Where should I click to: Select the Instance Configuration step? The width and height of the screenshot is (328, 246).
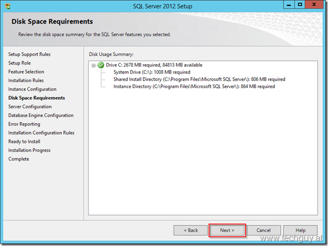[32, 89]
